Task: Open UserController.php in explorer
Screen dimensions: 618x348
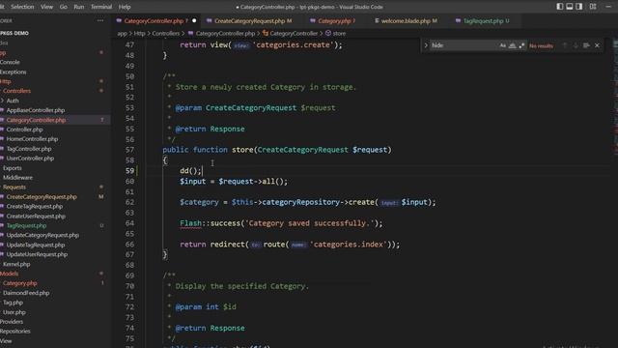Action: [30, 159]
